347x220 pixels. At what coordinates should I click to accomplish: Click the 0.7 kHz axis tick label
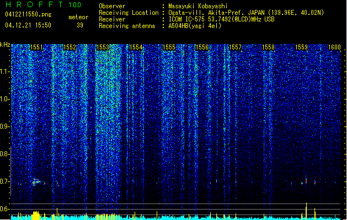tap(5, 182)
